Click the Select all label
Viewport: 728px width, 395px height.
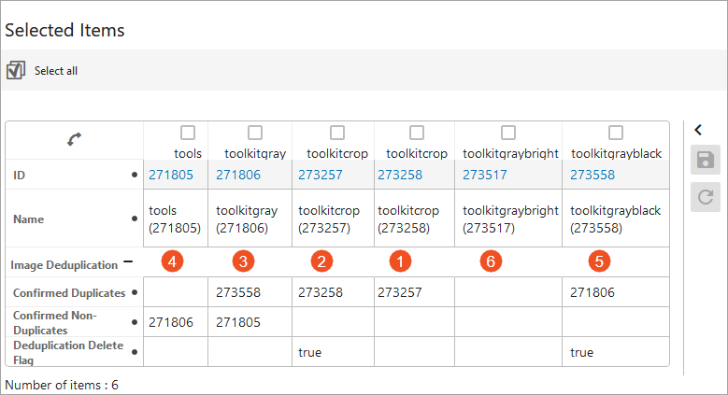(x=56, y=70)
